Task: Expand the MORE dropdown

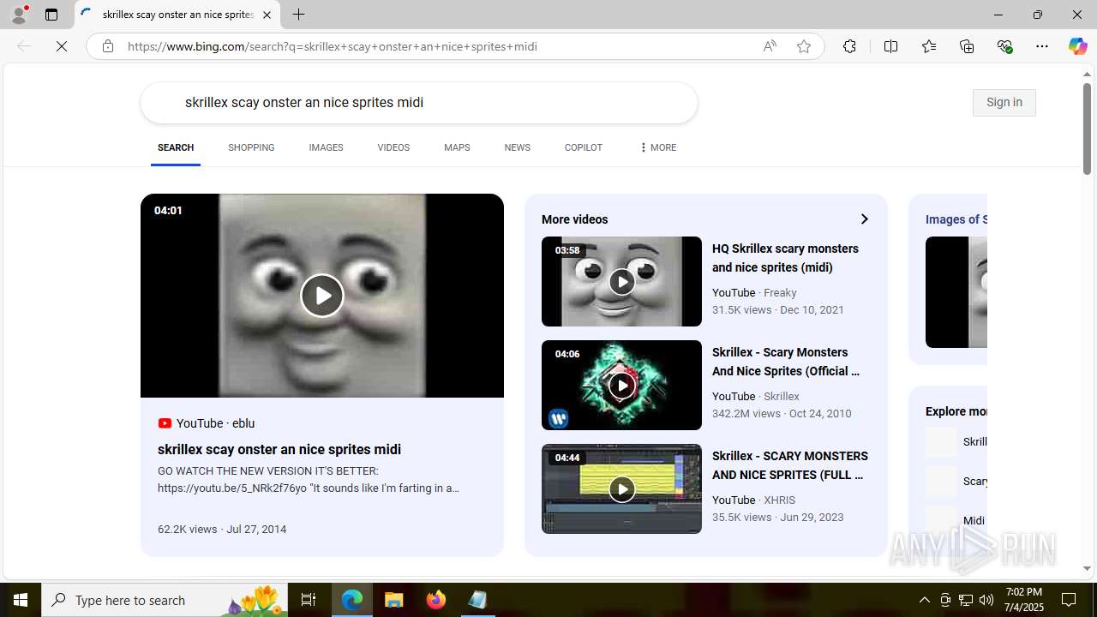Action: 657,147
